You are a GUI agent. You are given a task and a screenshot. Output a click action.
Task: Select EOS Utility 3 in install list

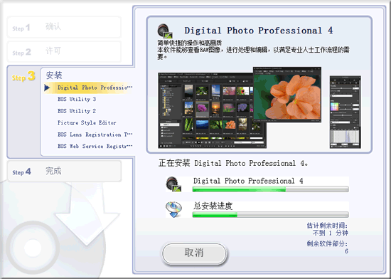tap(77, 100)
